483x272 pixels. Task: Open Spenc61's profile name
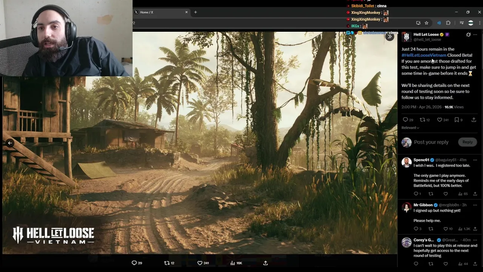coord(421,160)
